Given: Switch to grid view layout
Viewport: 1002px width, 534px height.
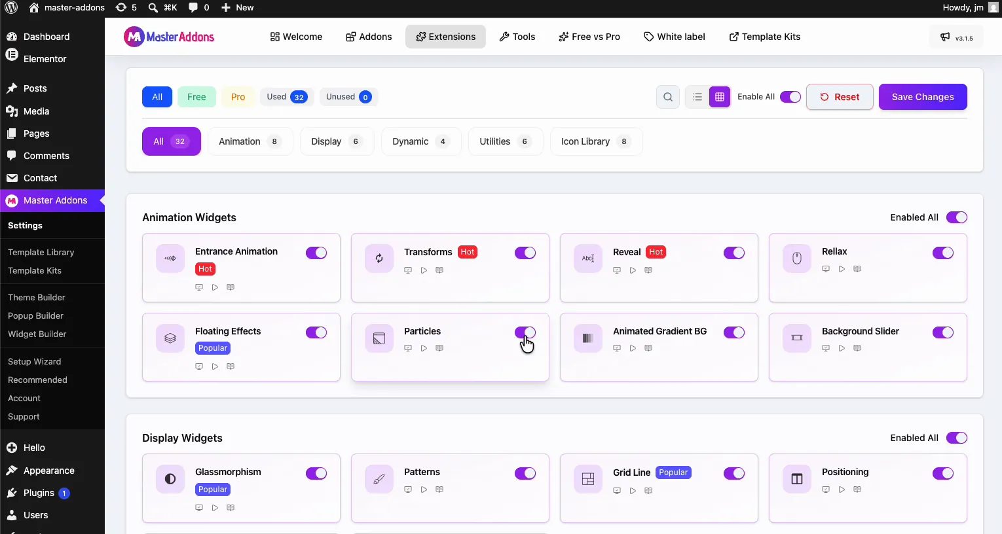Looking at the screenshot, I should pos(719,97).
